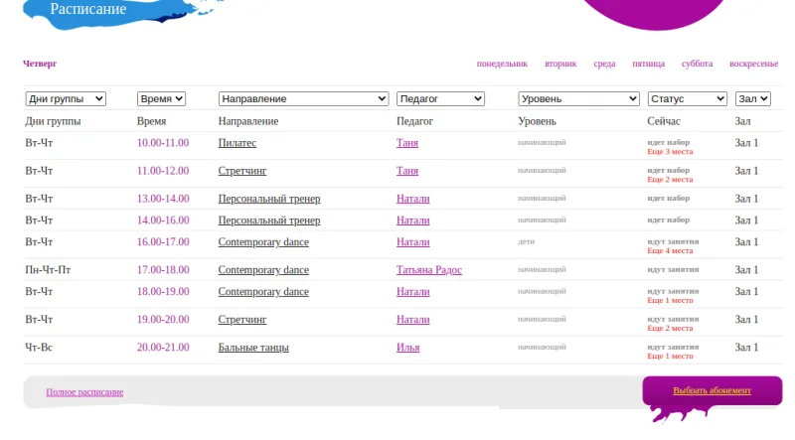Click the 18.00-19.00 time cell

pyautogui.click(x=163, y=292)
